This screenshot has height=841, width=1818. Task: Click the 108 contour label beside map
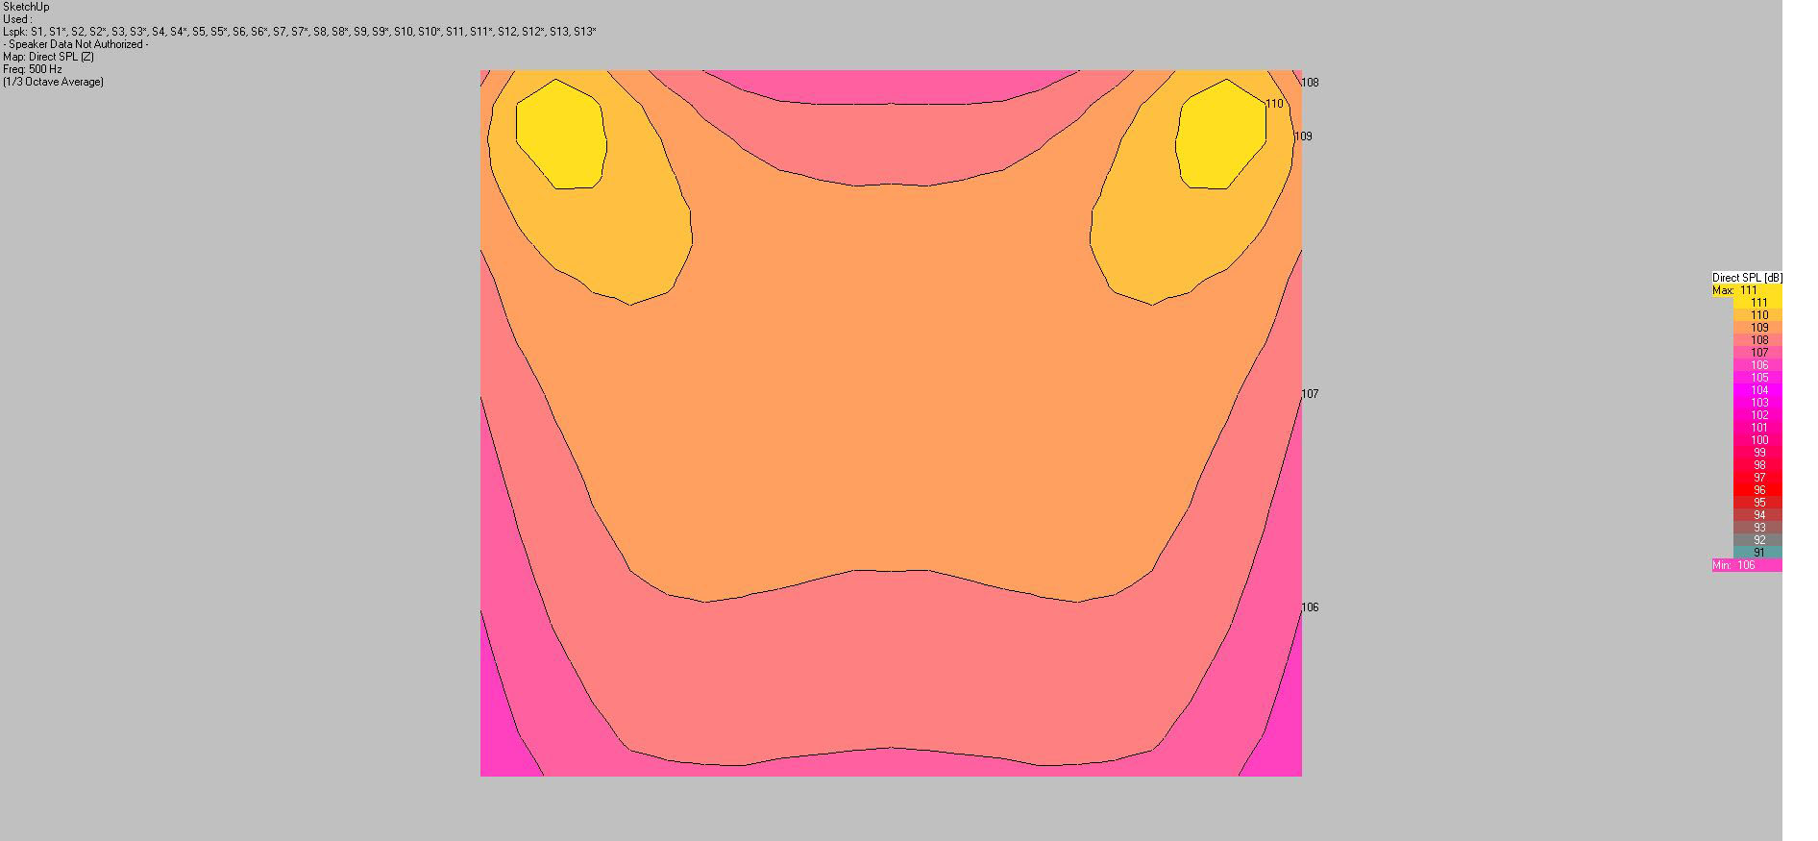click(1310, 83)
